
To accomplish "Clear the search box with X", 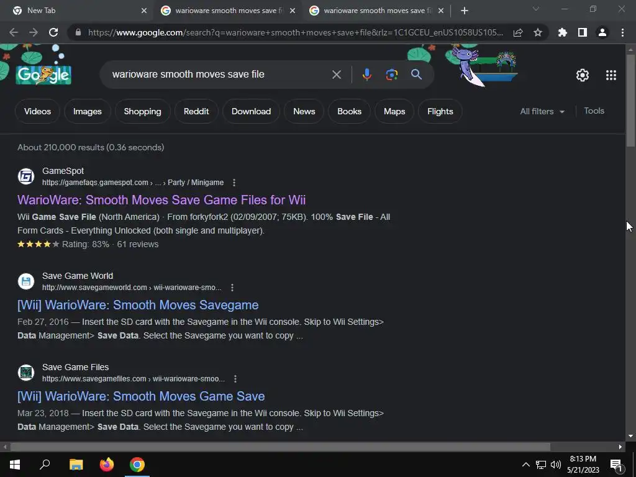I will click(x=337, y=75).
